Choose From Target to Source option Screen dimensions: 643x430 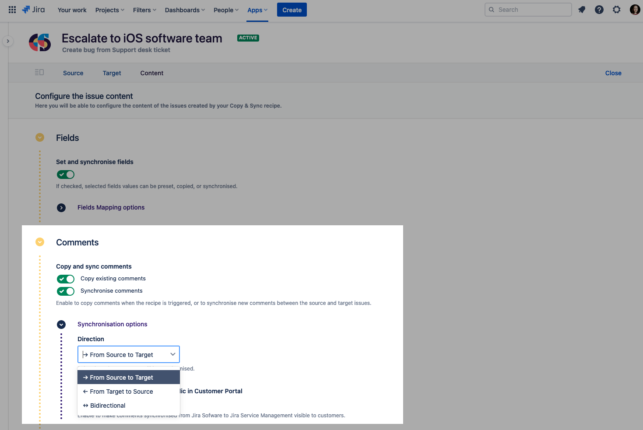pos(121,392)
